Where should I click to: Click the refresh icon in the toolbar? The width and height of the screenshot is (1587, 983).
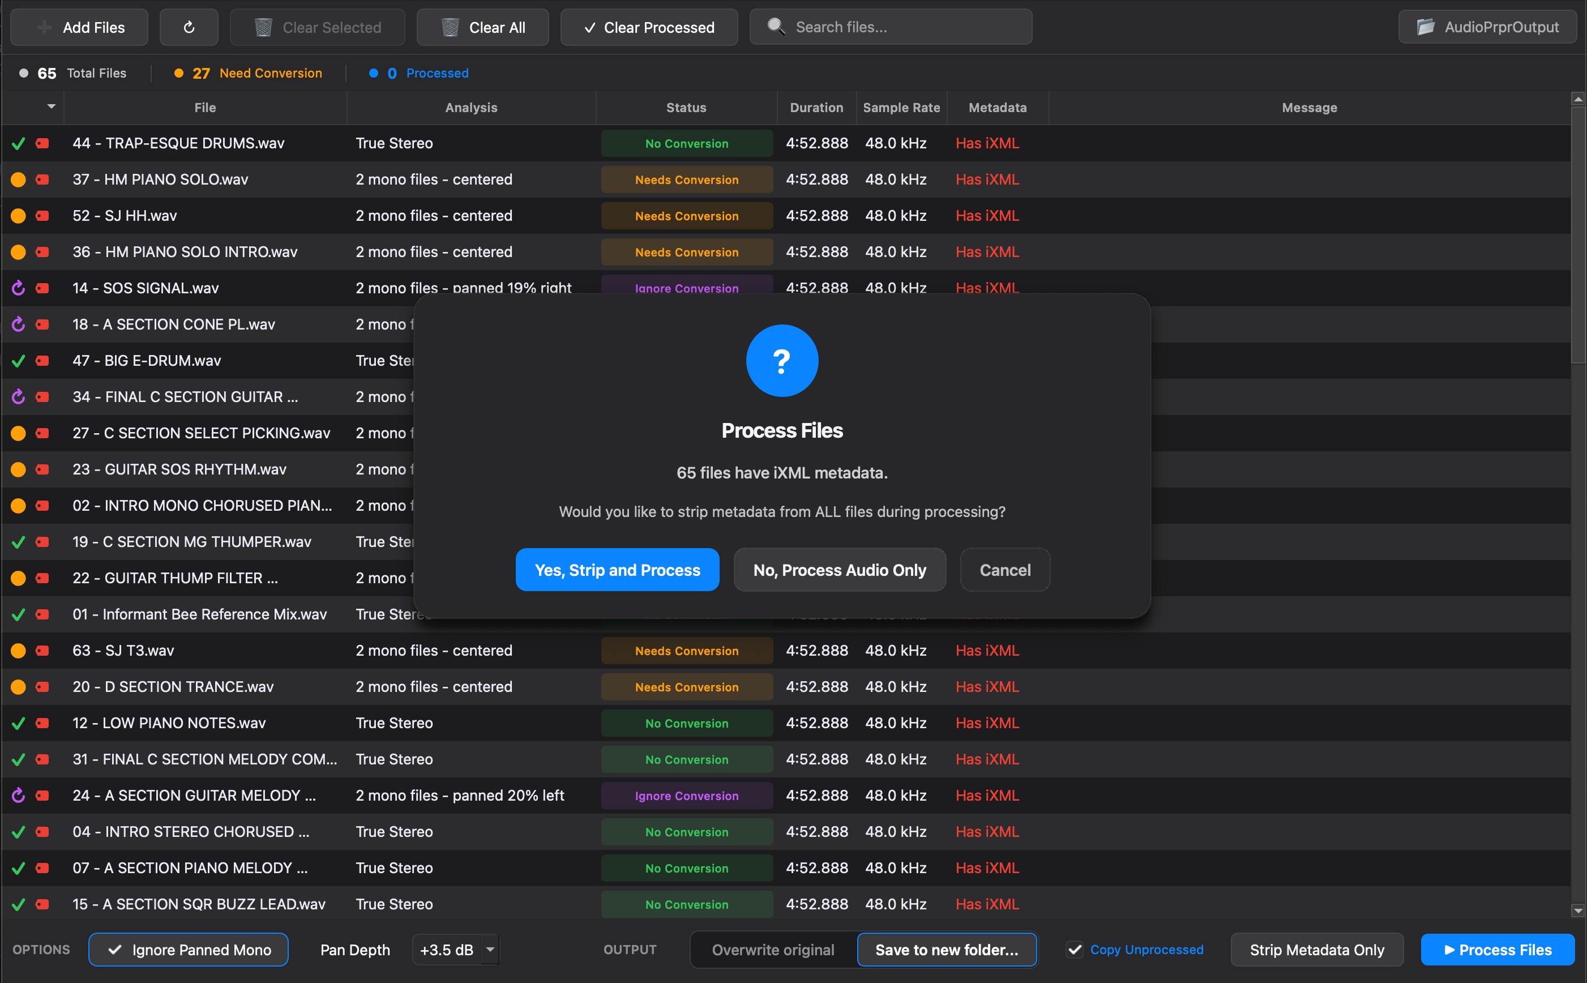pyautogui.click(x=189, y=27)
